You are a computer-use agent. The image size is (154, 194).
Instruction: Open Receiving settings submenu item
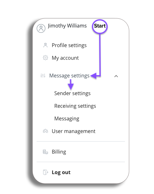coord(75,106)
